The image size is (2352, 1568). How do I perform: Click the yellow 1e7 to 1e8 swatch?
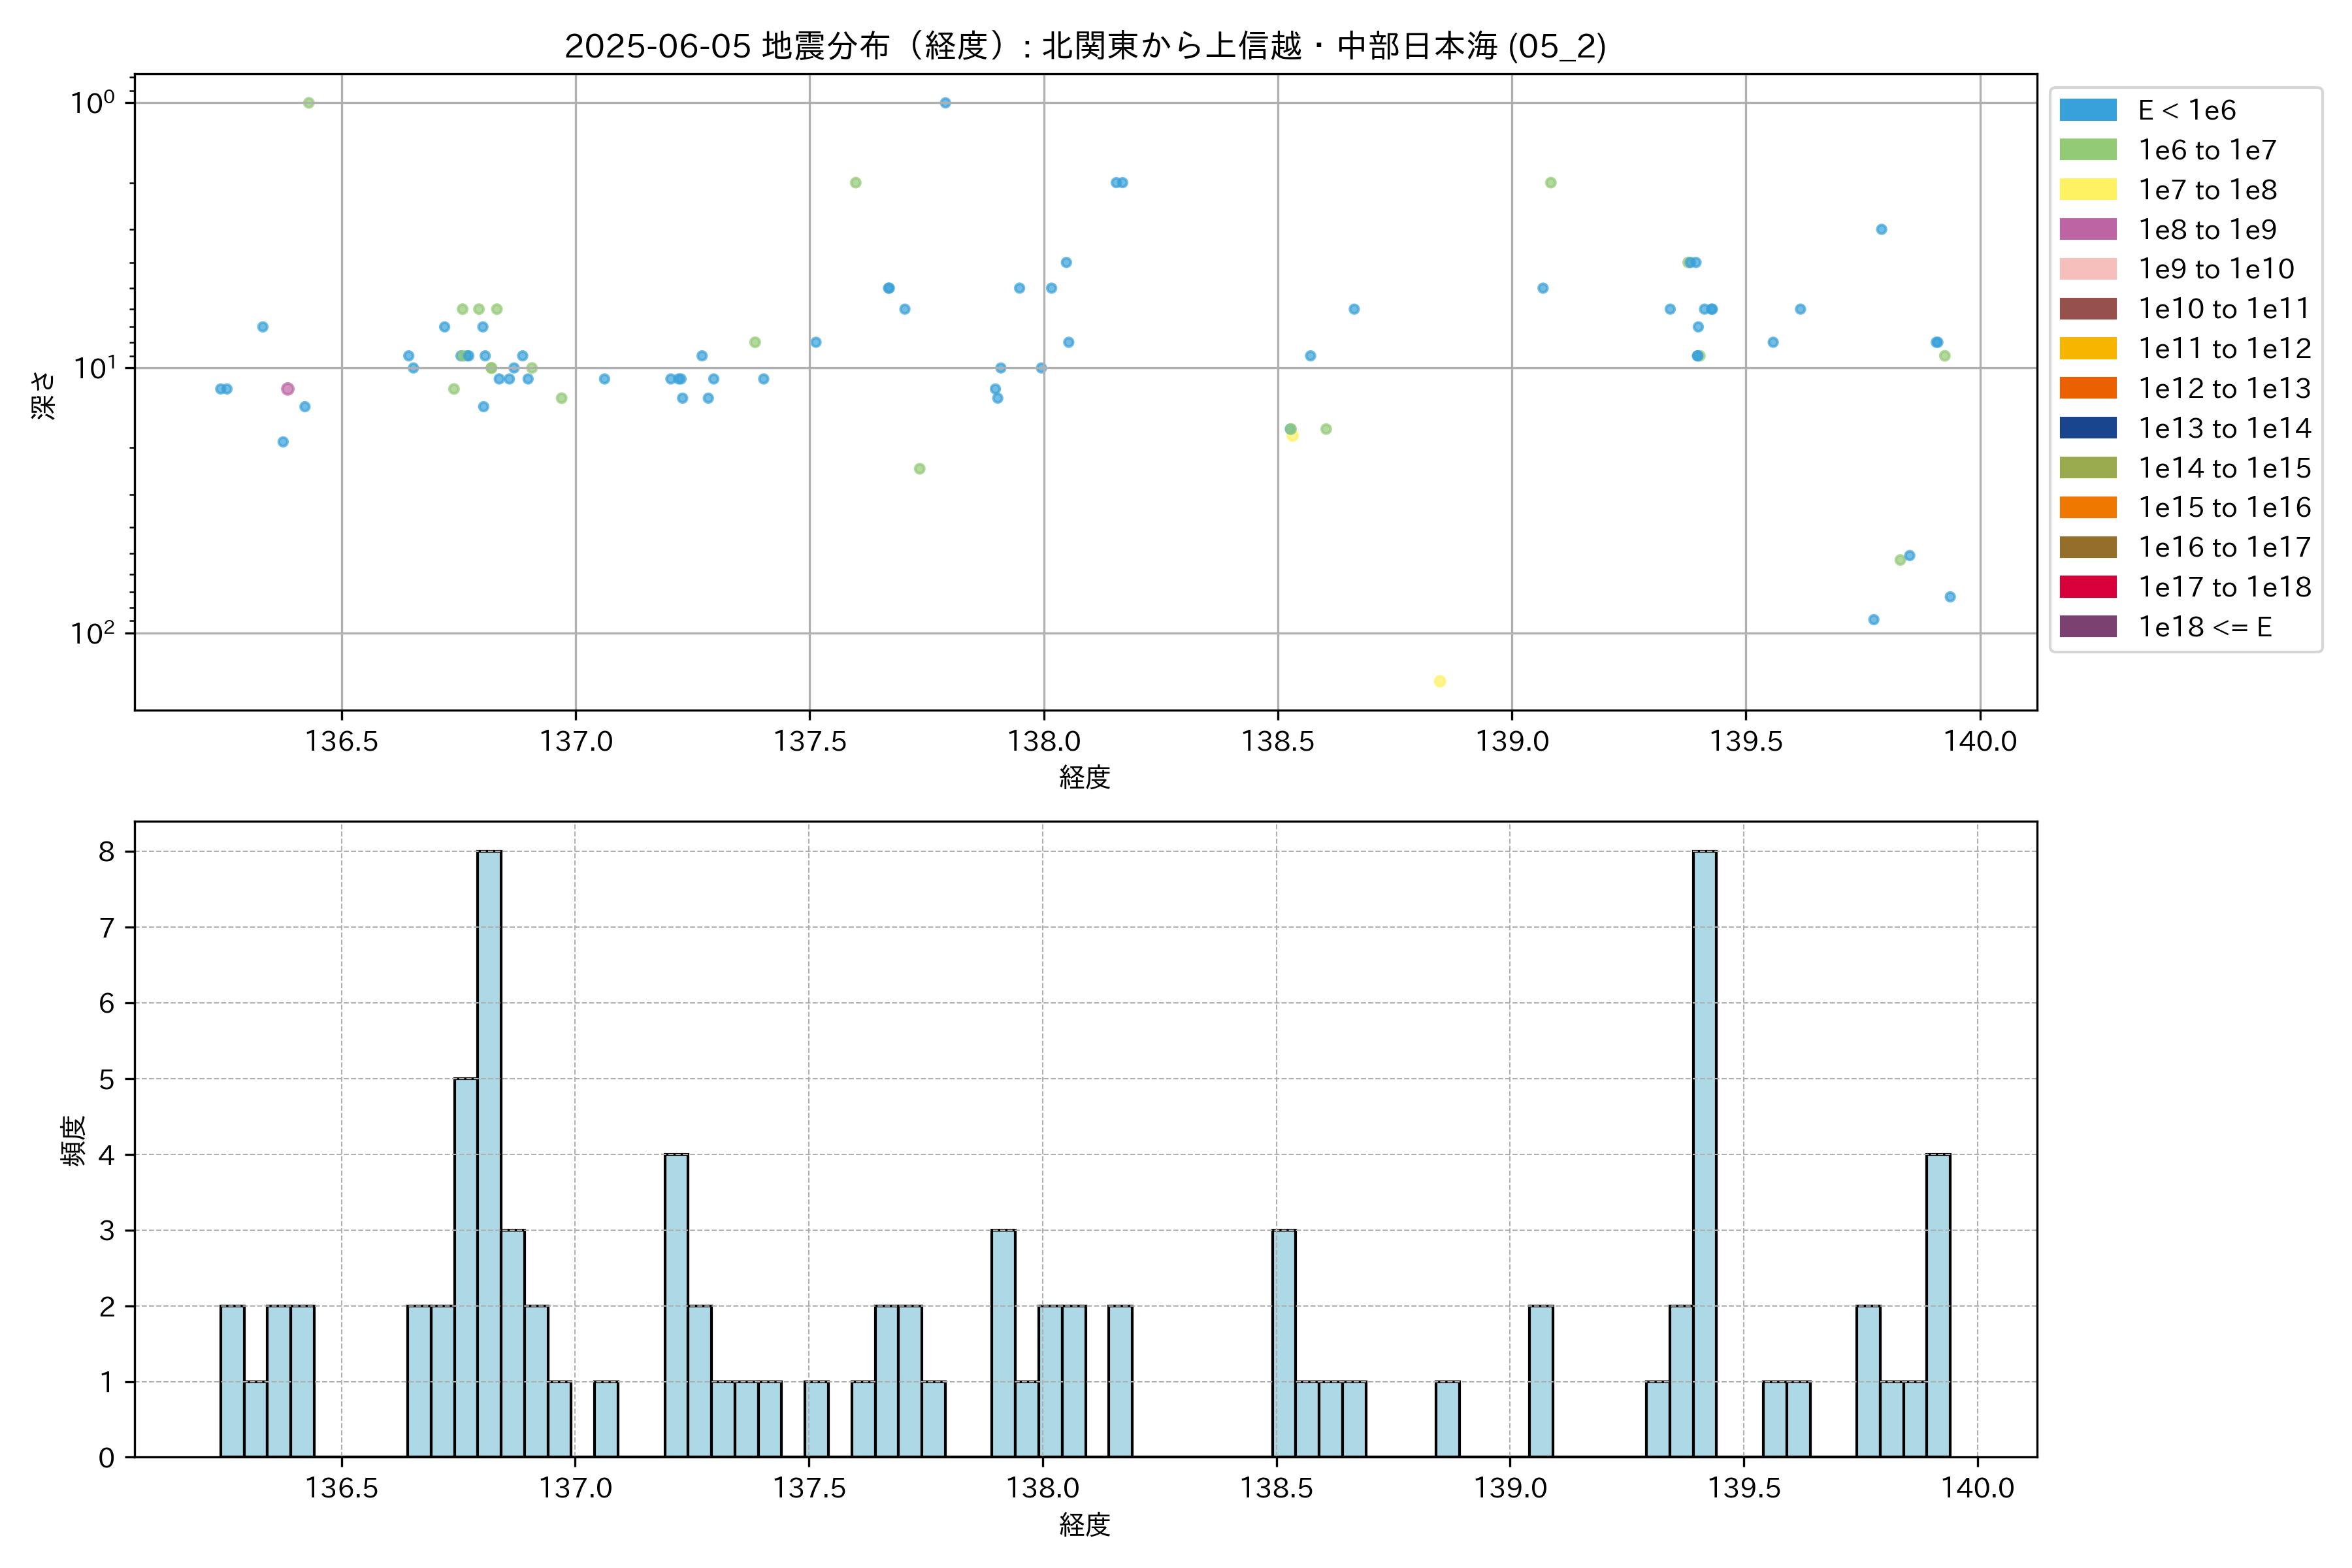(x=2087, y=190)
